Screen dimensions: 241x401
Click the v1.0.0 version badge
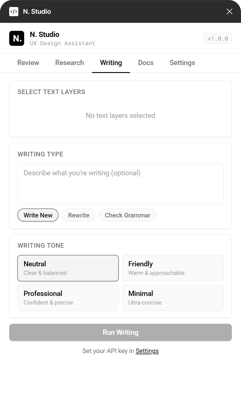[217, 38]
